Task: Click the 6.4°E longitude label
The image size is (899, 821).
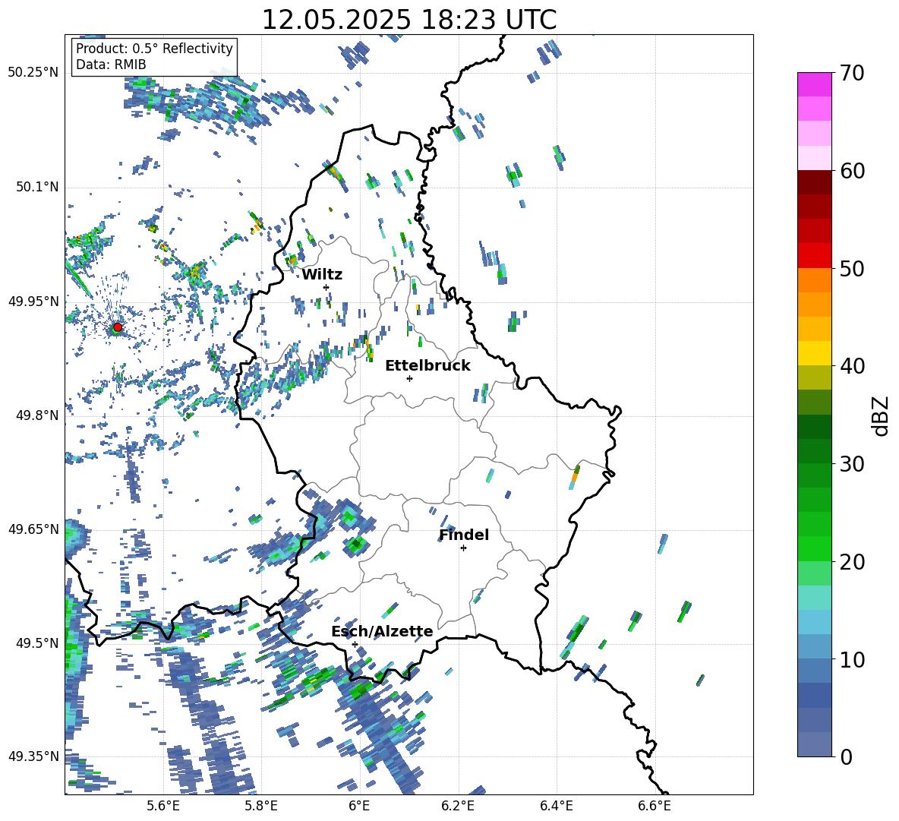Action: point(556,806)
